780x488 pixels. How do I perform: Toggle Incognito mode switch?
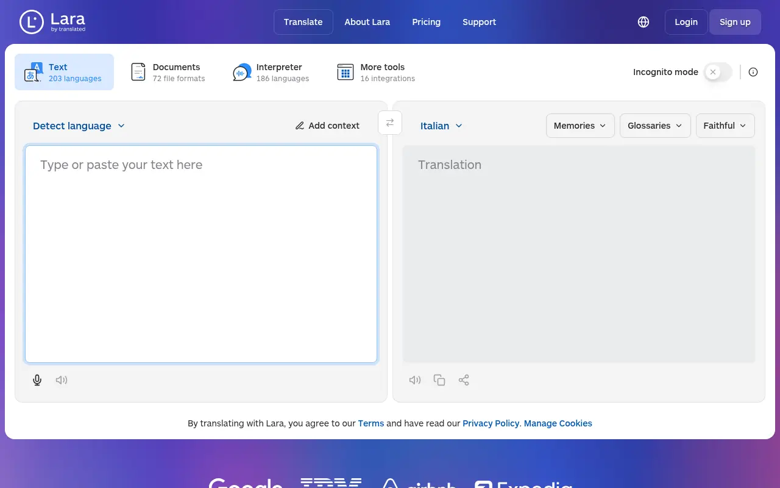718,72
